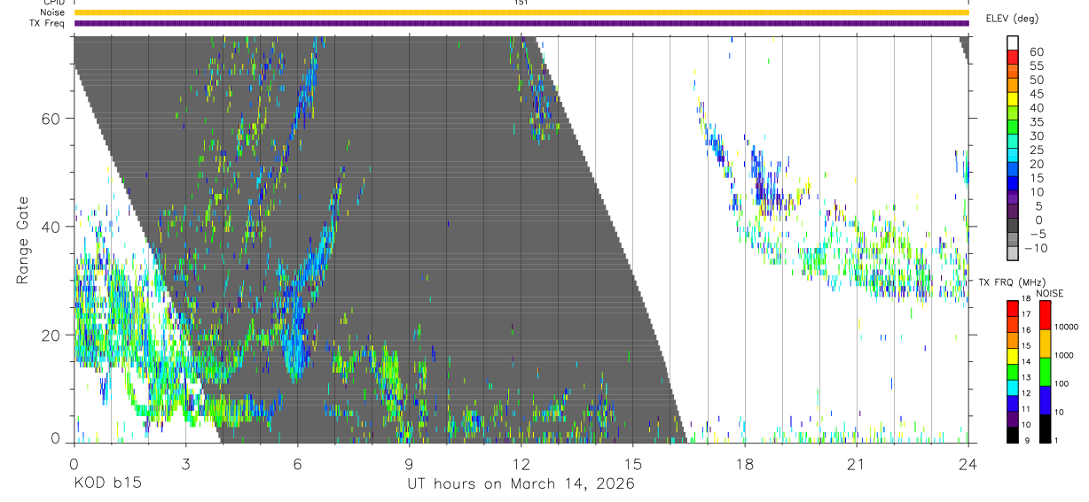Select the red segment of NOISE colorbar

1045,315
